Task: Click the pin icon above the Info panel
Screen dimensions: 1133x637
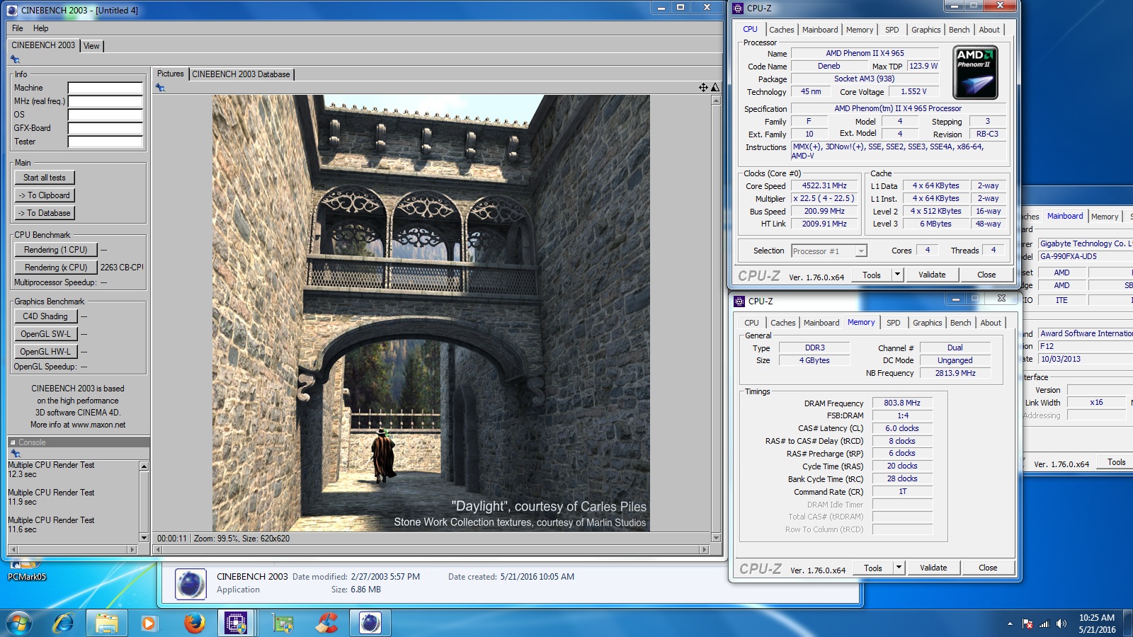Action: click(15, 60)
